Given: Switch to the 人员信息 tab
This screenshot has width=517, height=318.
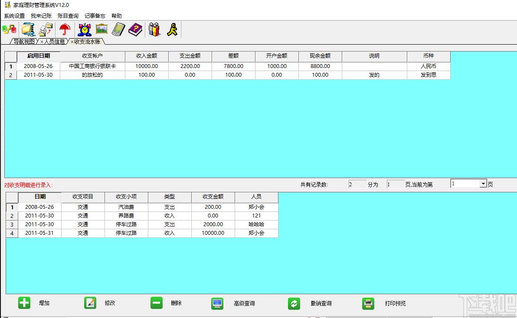Looking at the screenshot, I should coord(54,42).
